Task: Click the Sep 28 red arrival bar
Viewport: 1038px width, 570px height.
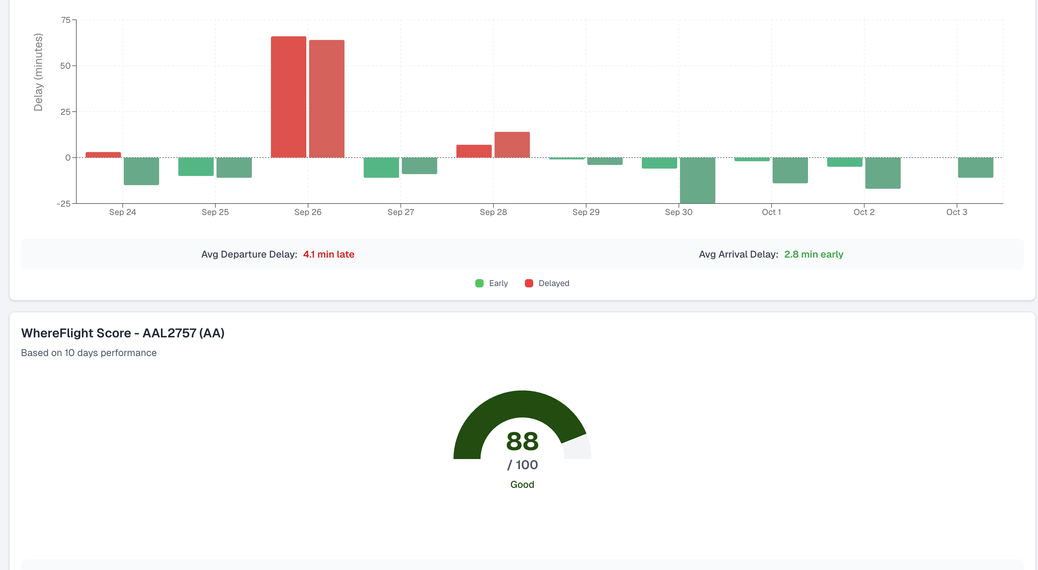Action: 512,145
